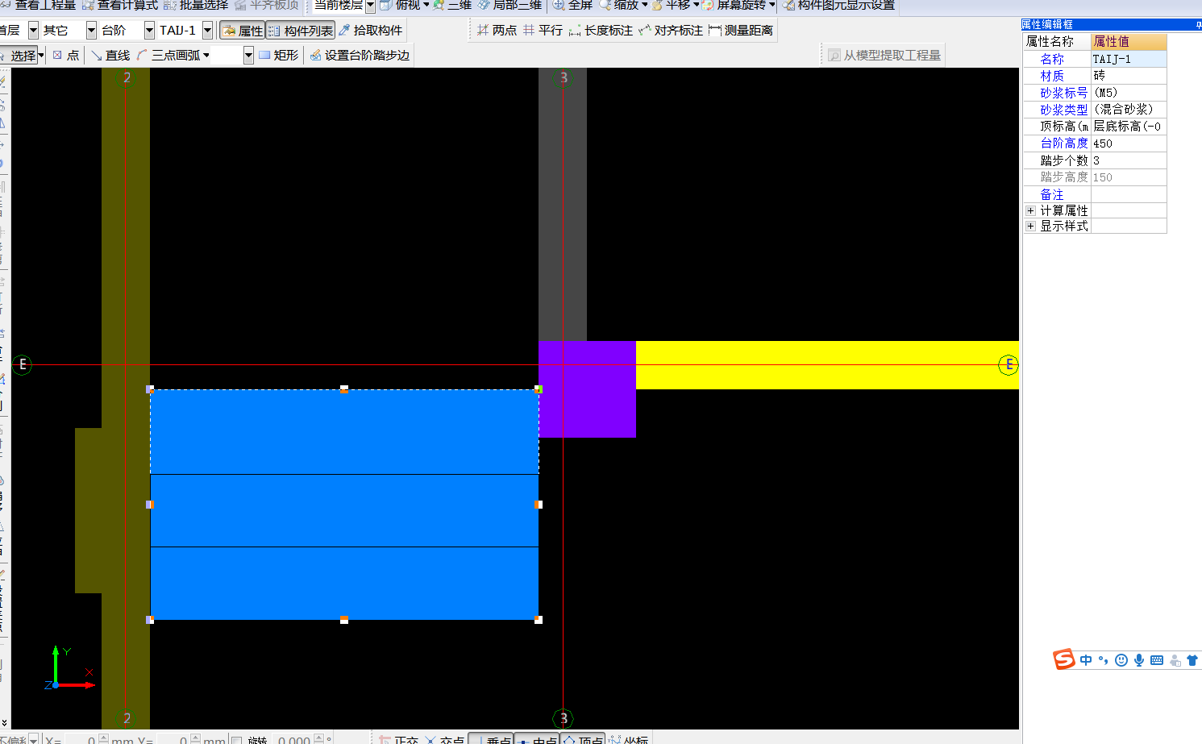Open 构件图元显示设置 display settings

[x=839, y=5]
